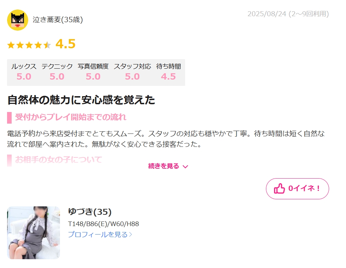Image resolution: width=346 pixels, height=268 pixels.
Task: Click the five-star rating icons
Action: click(x=29, y=45)
